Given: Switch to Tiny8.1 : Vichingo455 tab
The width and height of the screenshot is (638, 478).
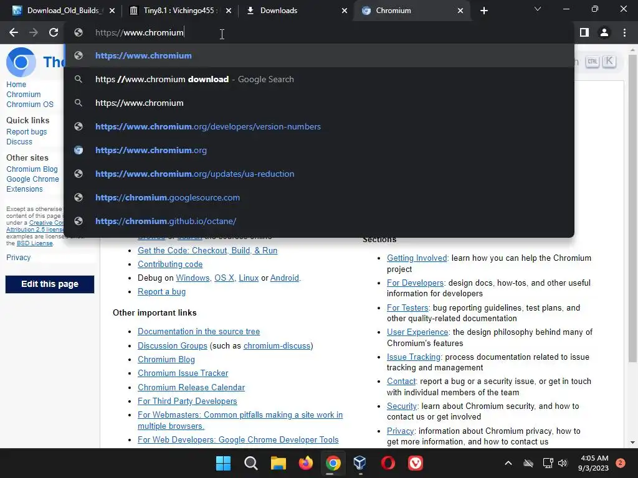Looking at the screenshot, I should [x=179, y=11].
